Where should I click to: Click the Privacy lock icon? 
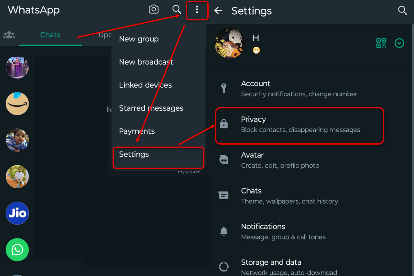(223, 124)
